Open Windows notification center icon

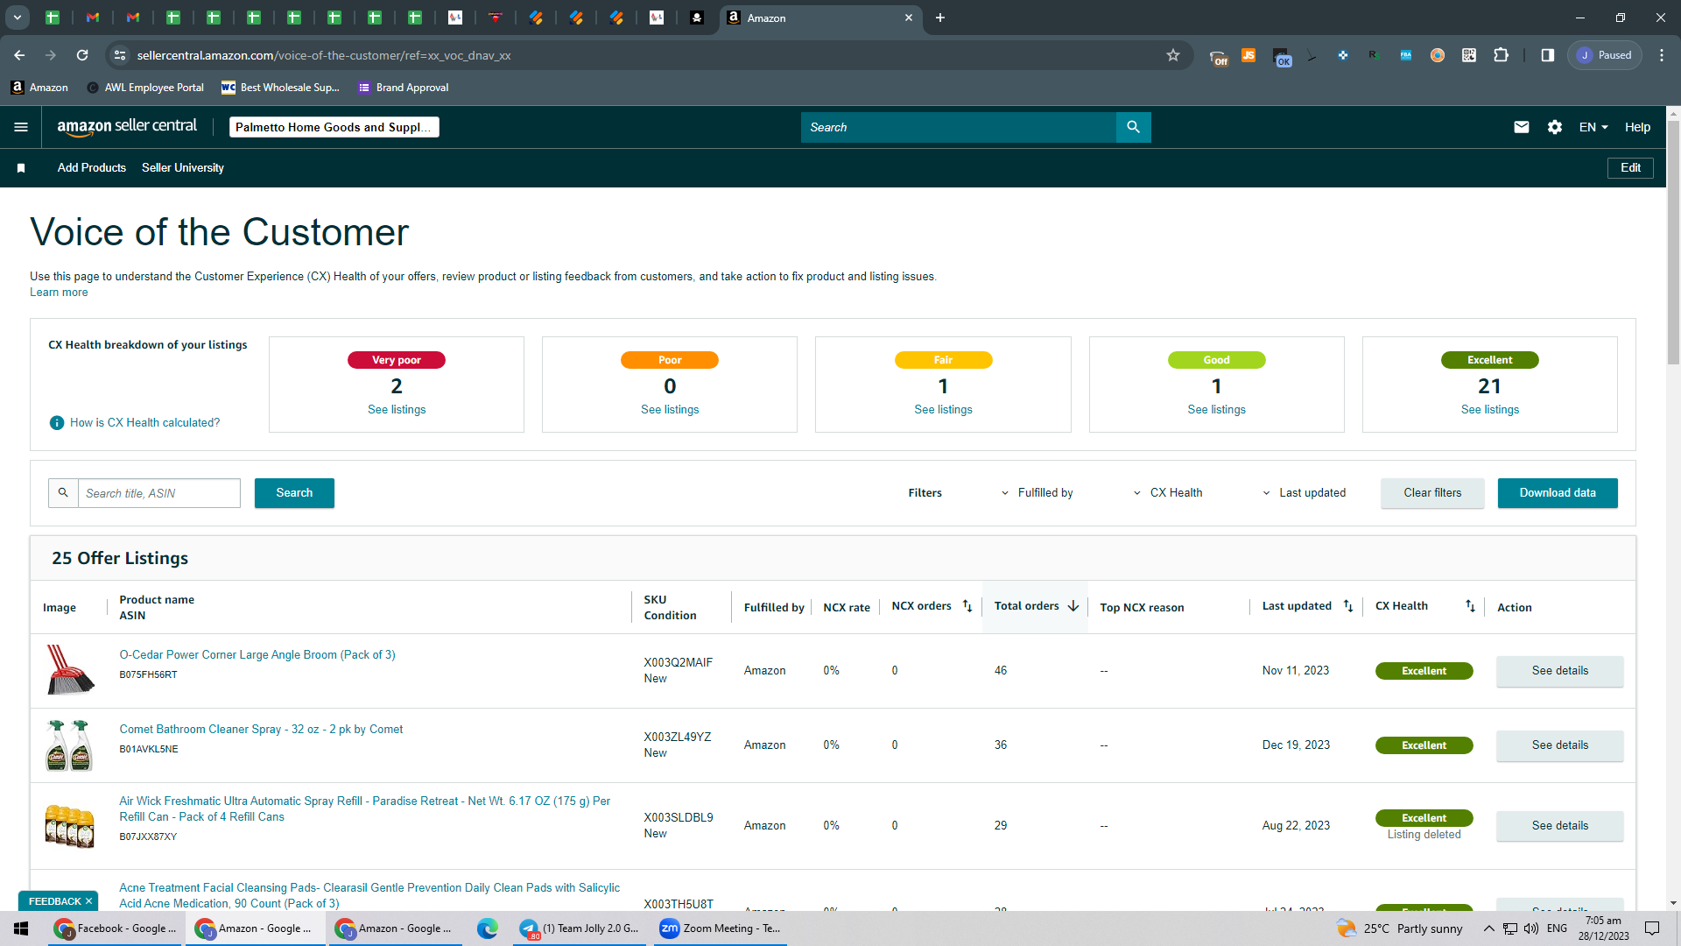(1652, 928)
